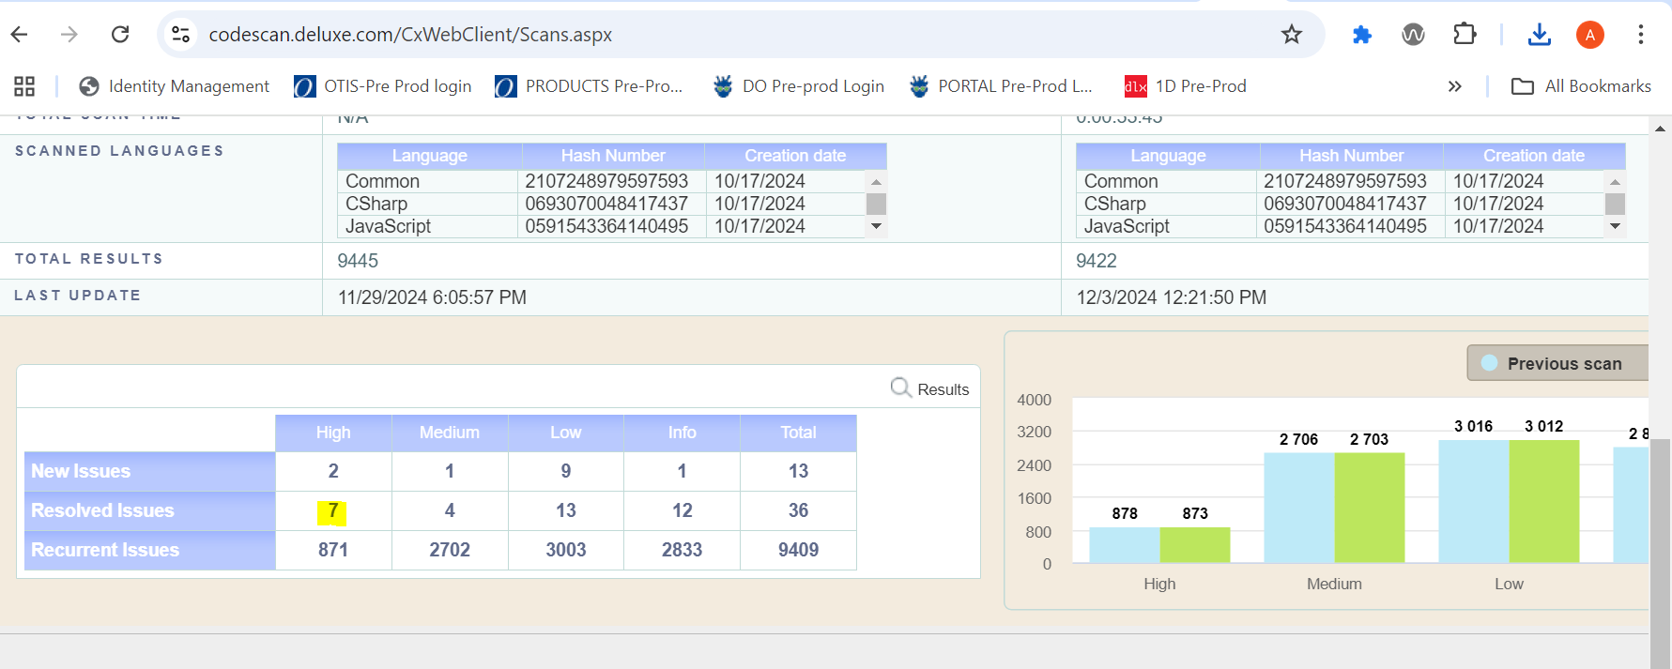The width and height of the screenshot is (1672, 669).
Task: Click the site information icon
Action: point(180,35)
